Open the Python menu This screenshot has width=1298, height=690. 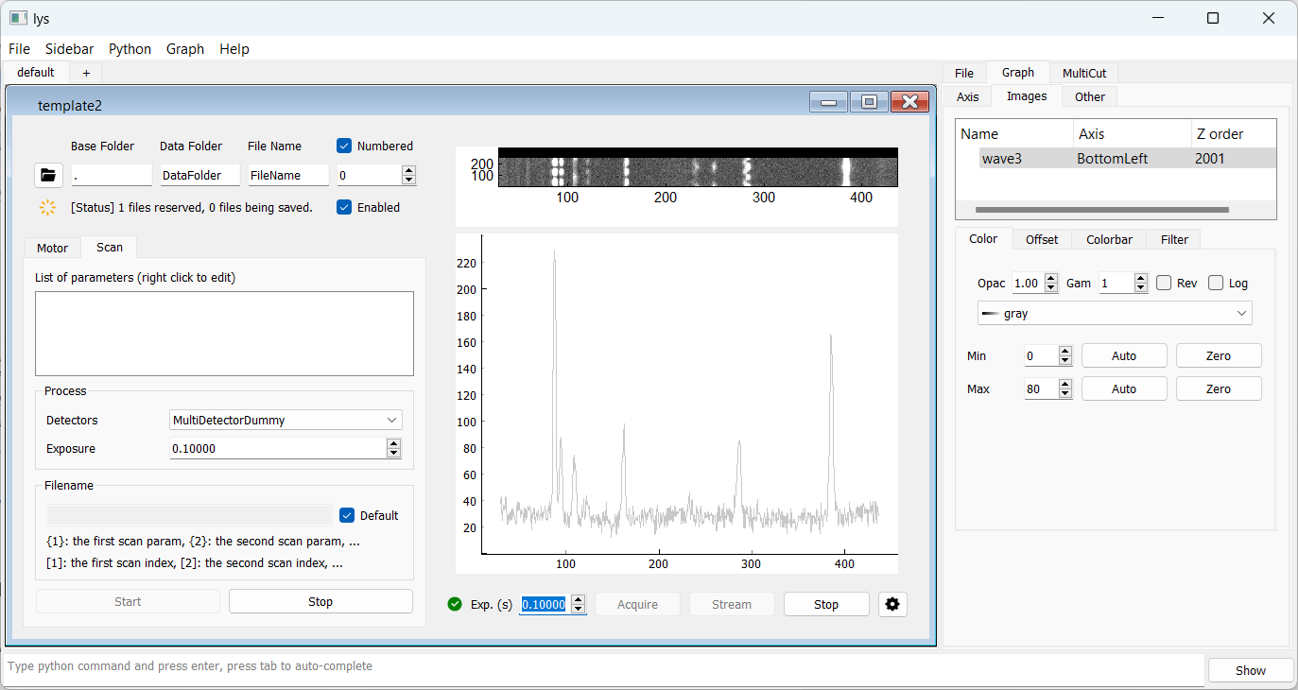pyautogui.click(x=130, y=49)
